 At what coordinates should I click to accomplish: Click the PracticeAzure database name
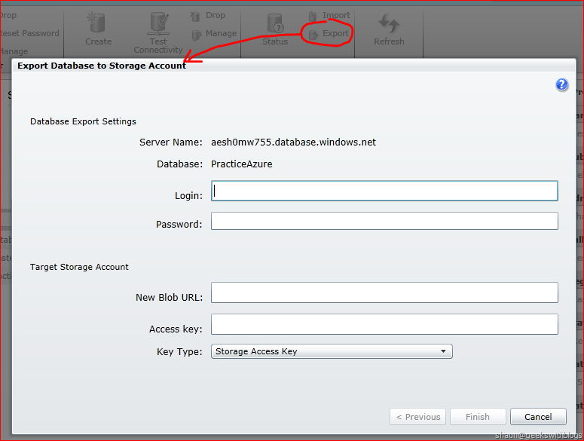(241, 164)
